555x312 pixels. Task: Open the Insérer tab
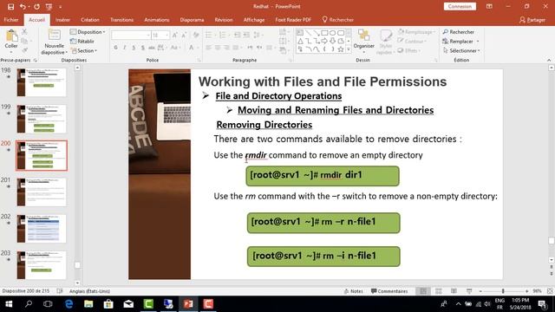[62, 20]
